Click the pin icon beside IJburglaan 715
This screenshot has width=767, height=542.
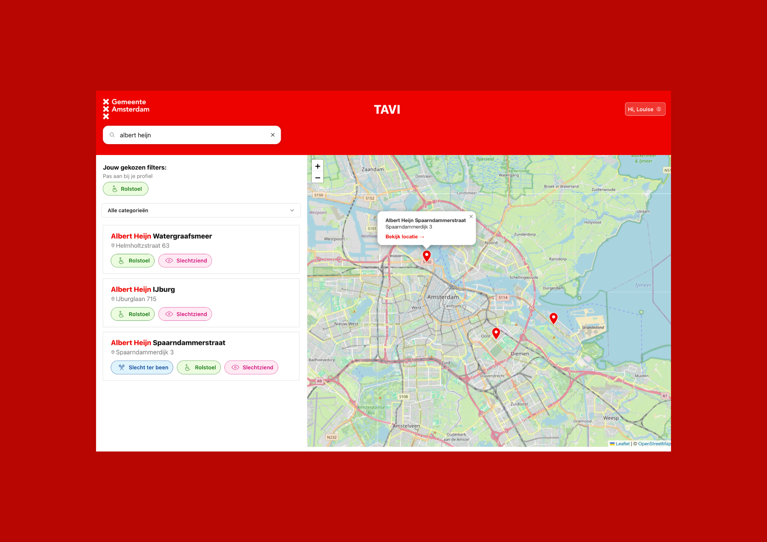pyautogui.click(x=113, y=299)
